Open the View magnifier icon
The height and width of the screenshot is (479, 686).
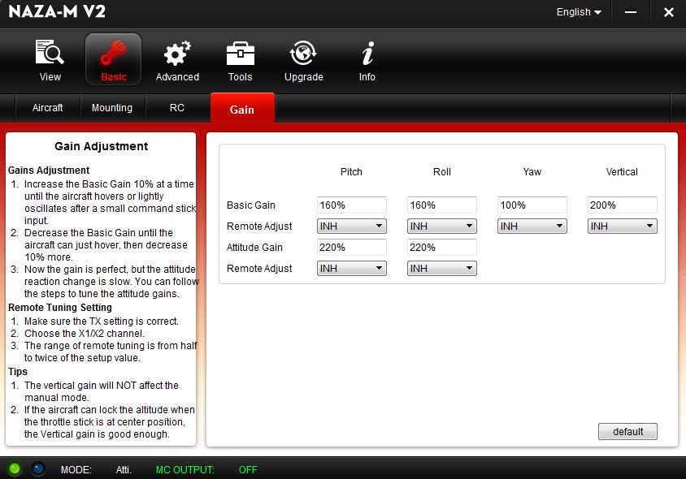(x=50, y=54)
